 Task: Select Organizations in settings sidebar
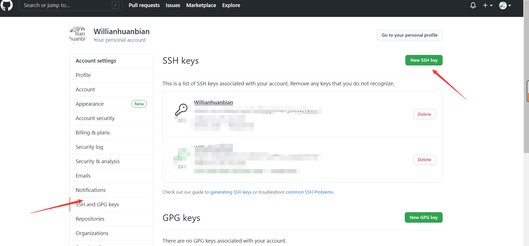111,233
